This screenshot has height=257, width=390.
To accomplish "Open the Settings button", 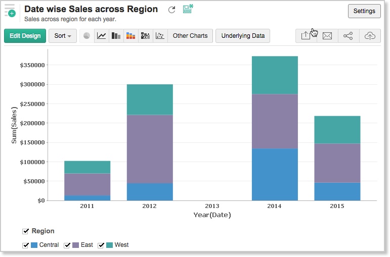I will point(364,11).
